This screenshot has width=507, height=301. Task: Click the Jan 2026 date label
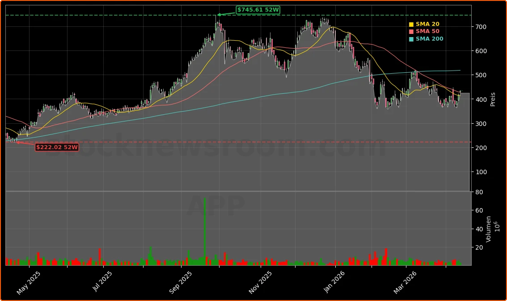pos(335,282)
